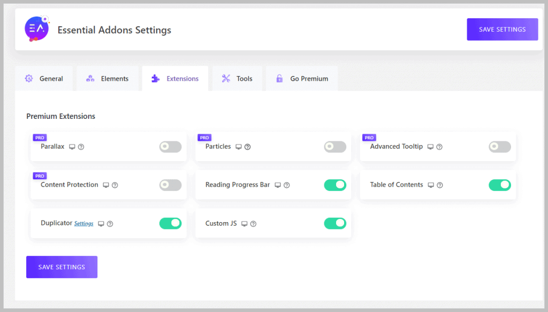This screenshot has height=312, width=548.
Task: Click the Premium Extensions heading
Action: point(61,116)
